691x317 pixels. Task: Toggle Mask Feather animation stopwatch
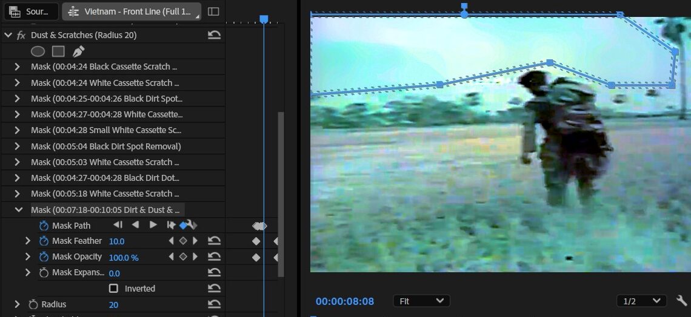tap(44, 241)
